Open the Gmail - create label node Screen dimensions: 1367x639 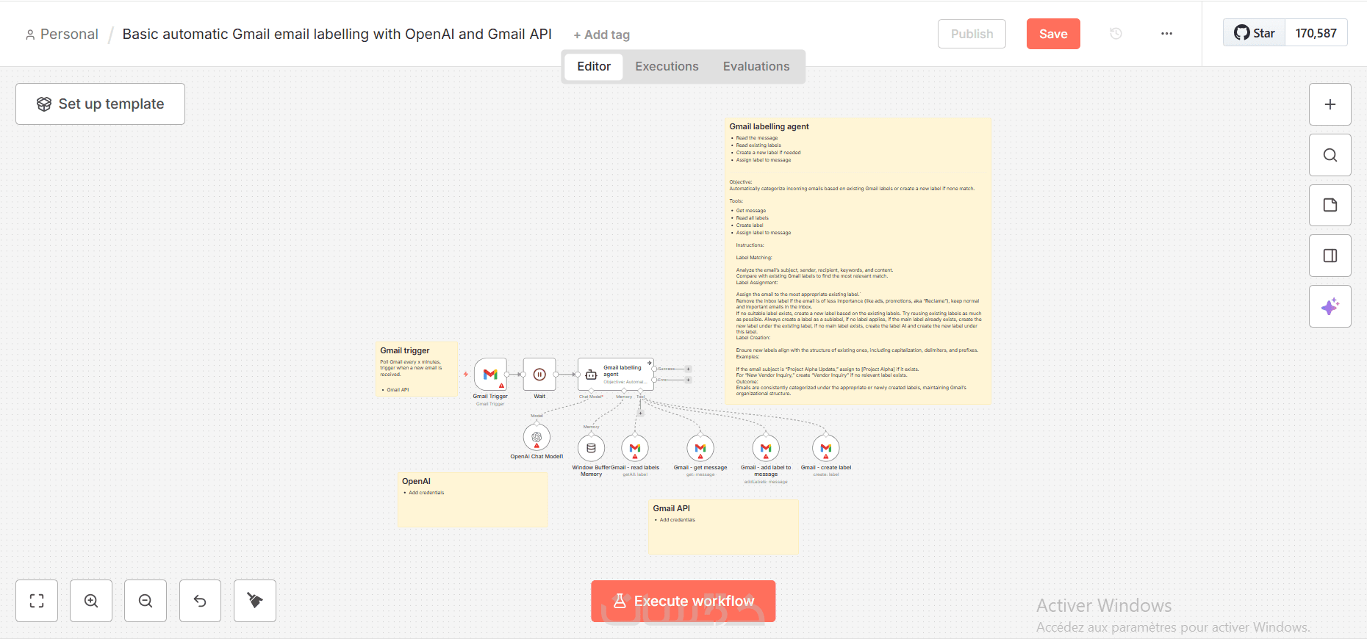pos(826,448)
